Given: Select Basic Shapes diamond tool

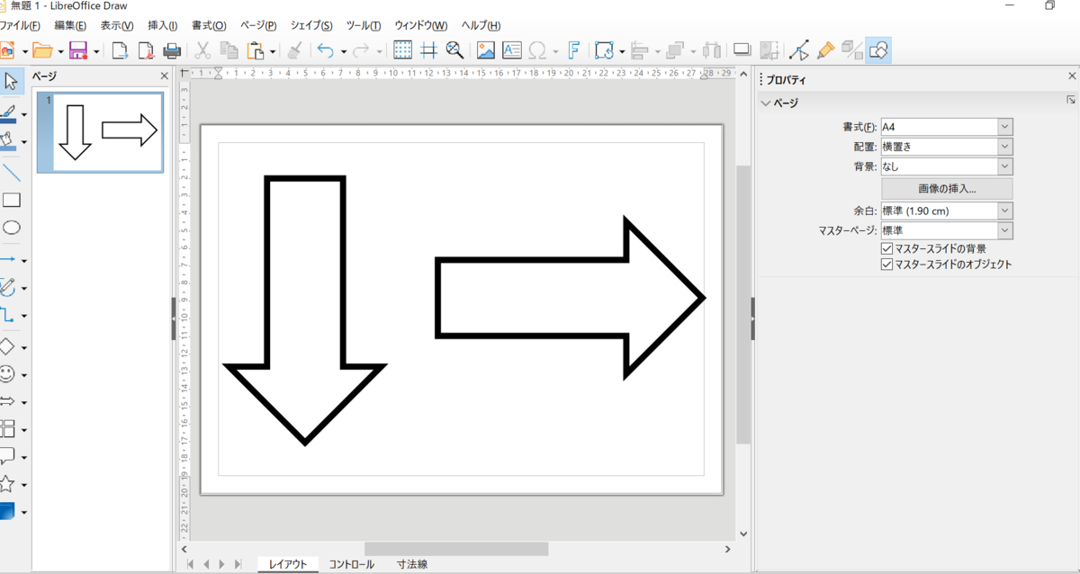Looking at the screenshot, I should point(7,346).
